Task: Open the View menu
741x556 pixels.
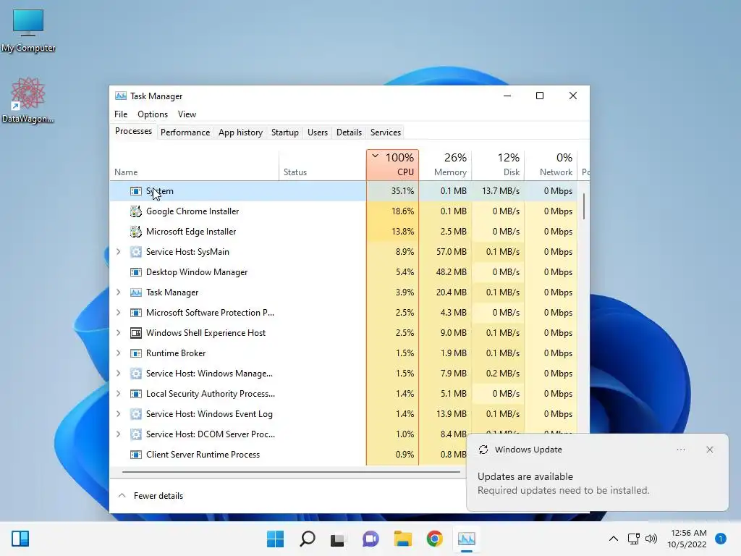Action: 187,114
